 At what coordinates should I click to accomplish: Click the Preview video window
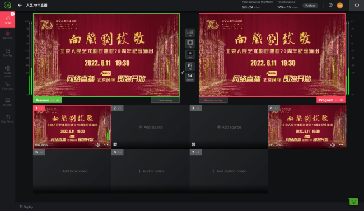pos(106,55)
